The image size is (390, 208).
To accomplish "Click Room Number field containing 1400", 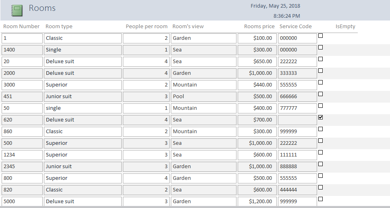I will point(22,50).
